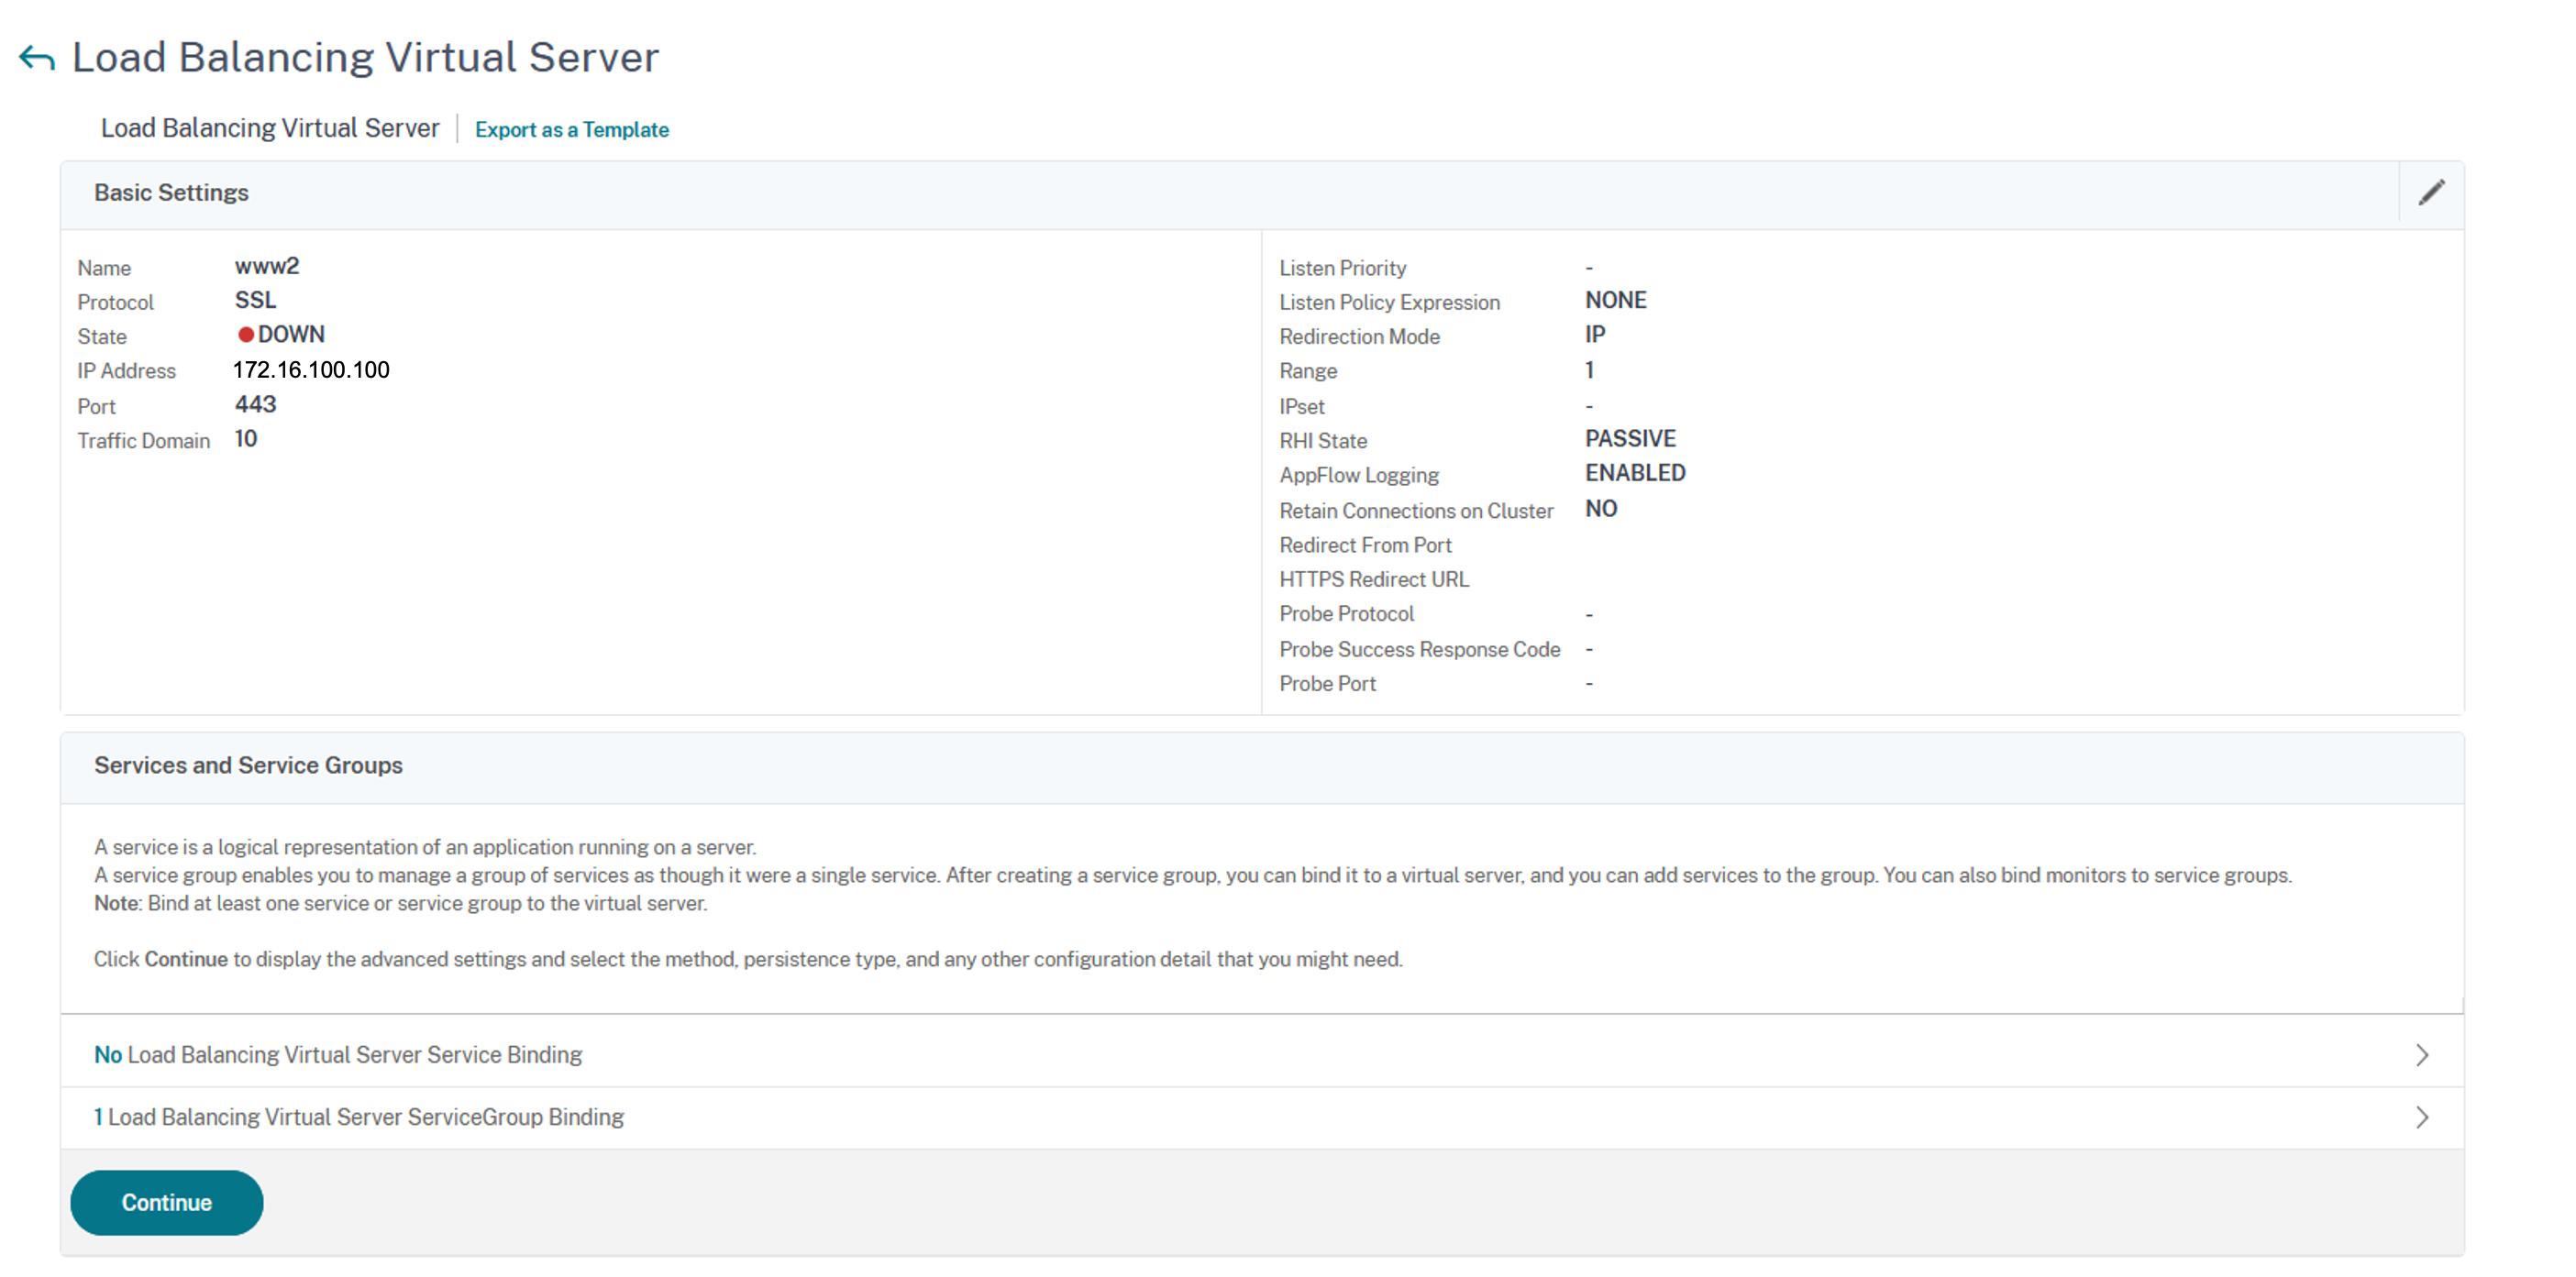This screenshot has width=2576, height=1277.
Task: Click the red DOWN state indicator dot
Action: [245, 335]
